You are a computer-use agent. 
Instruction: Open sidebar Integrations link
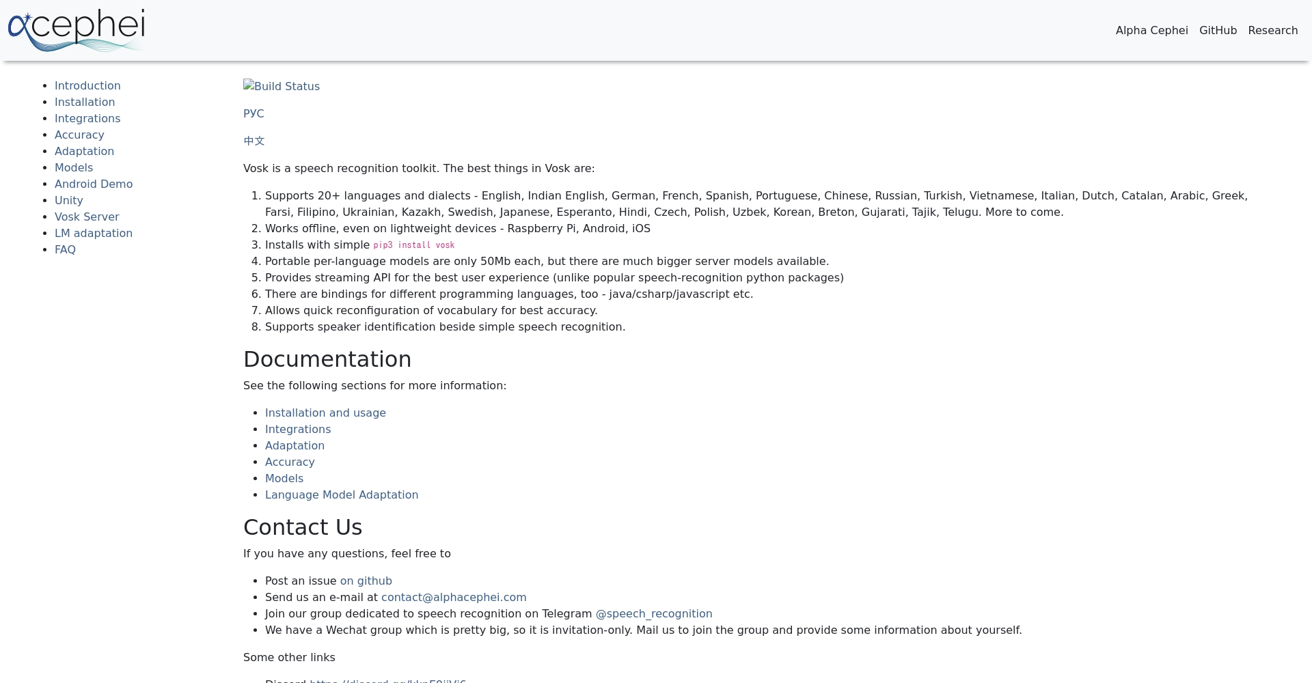tap(87, 118)
